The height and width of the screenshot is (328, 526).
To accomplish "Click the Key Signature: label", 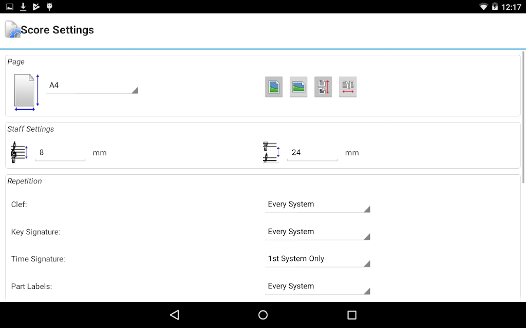I will [x=35, y=232].
